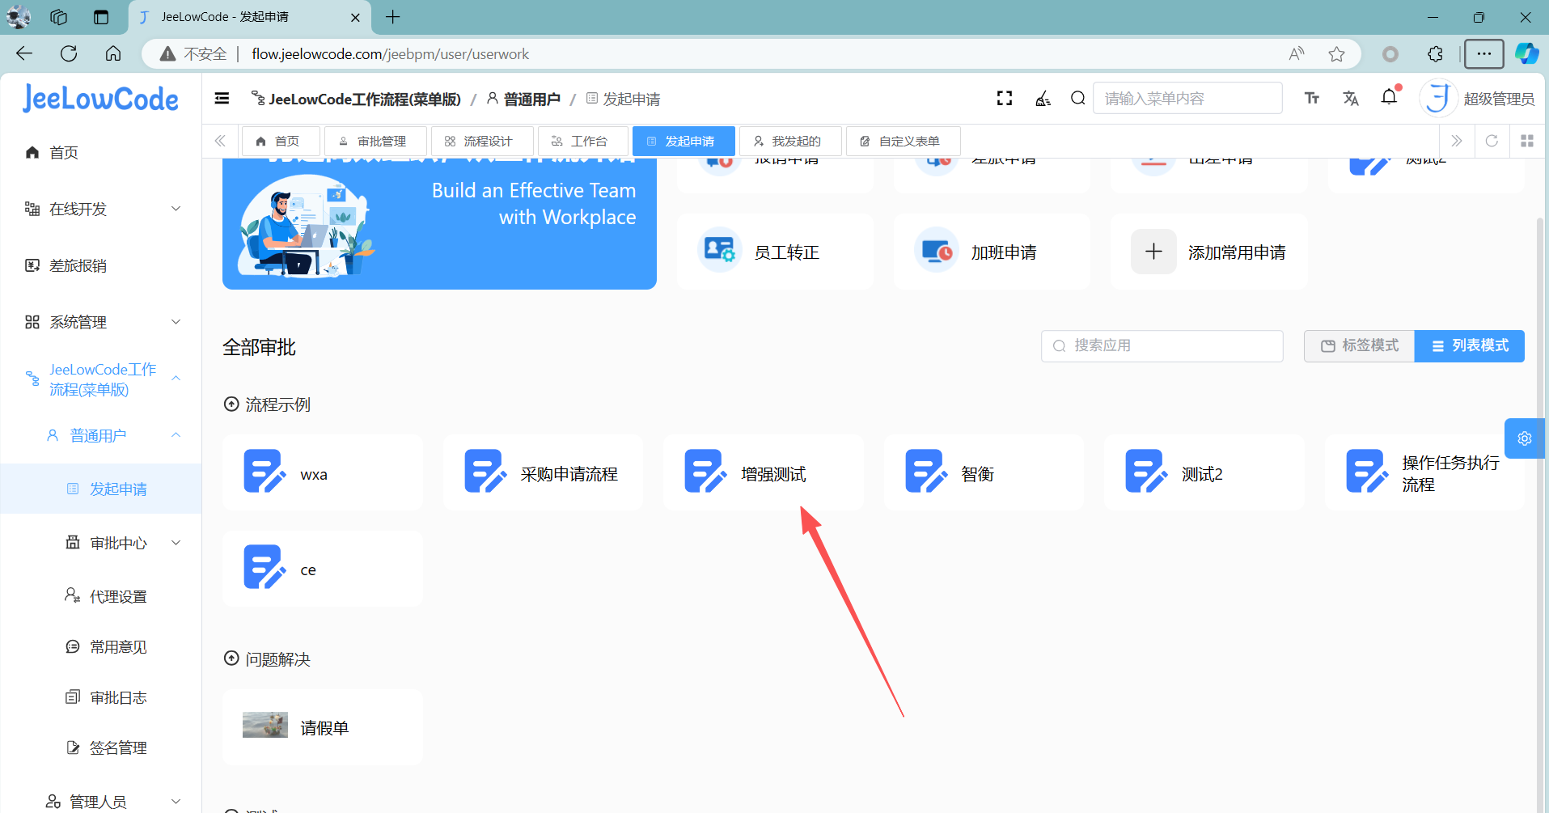
Task: Click the fullscreen toggle icon in header
Action: coord(1005,99)
